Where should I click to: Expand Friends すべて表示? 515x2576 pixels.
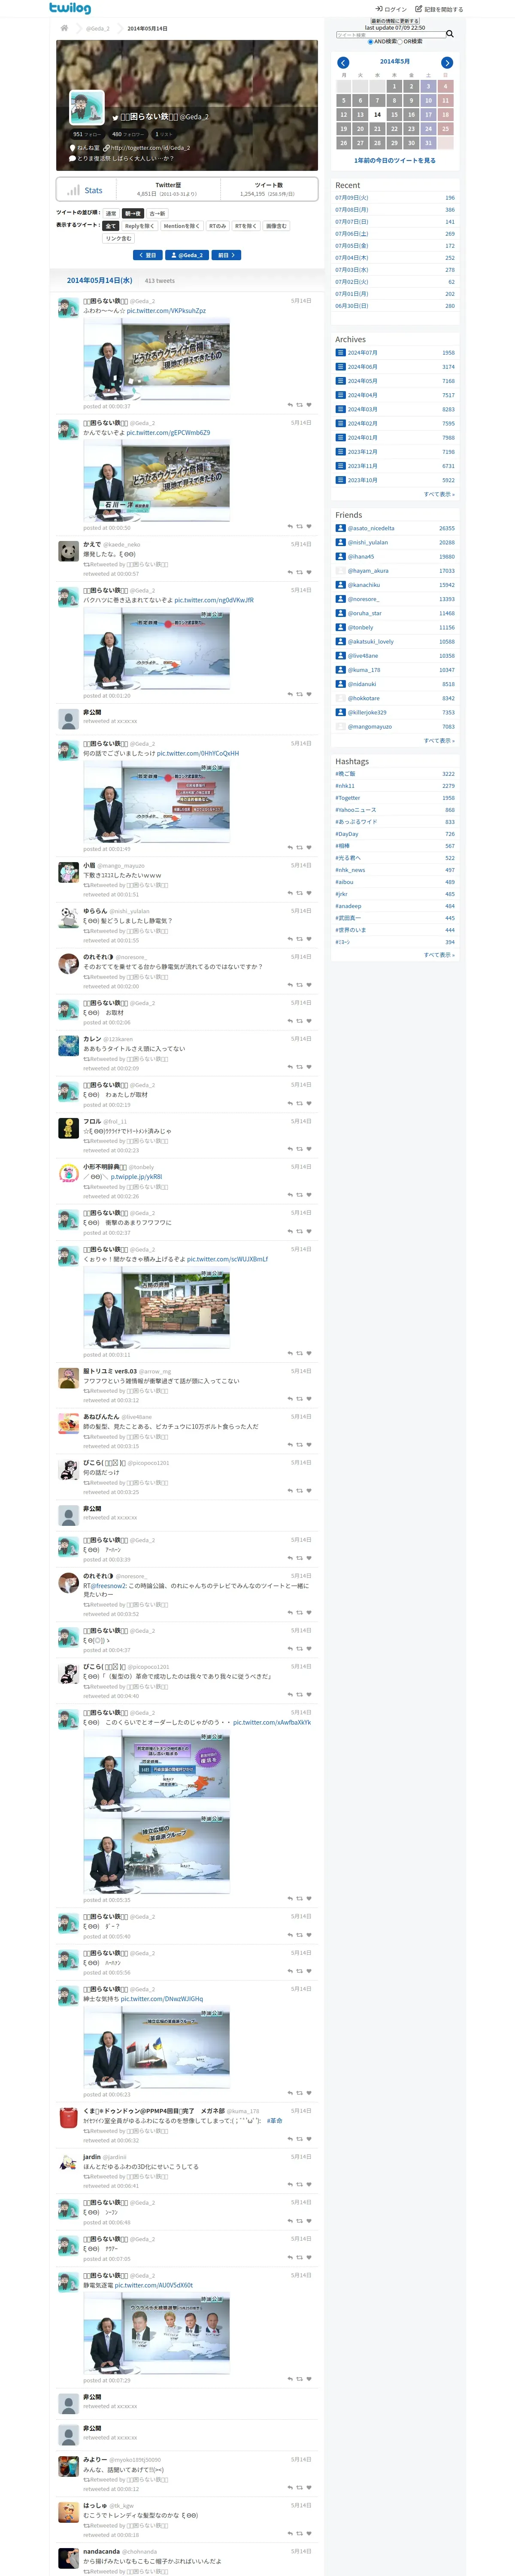coord(439,741)
